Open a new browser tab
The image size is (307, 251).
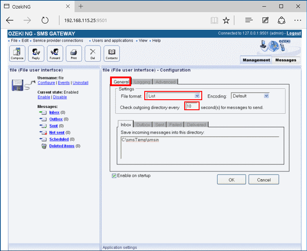(x=81, y=7)
